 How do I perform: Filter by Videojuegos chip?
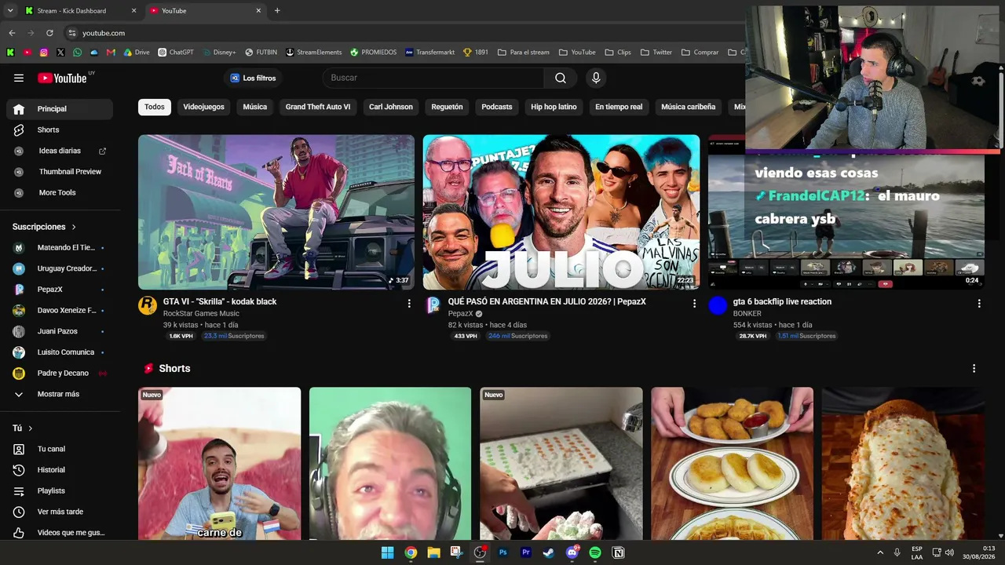click(x=204, y=107)
